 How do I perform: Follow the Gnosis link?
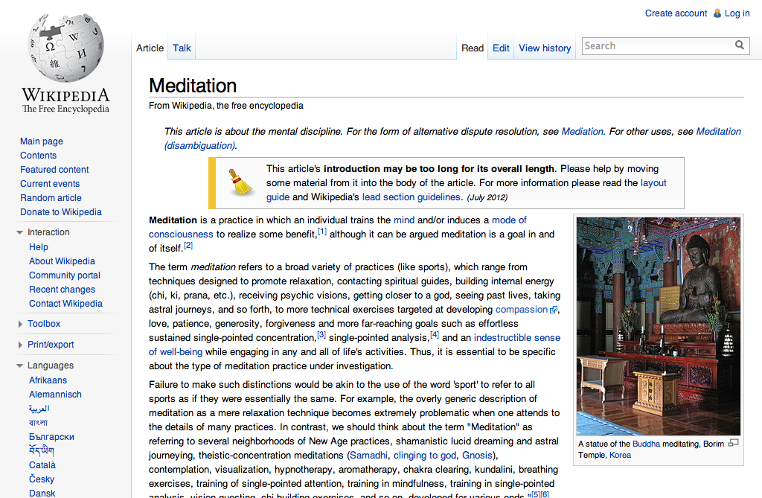pyautogui.click(x=477, y=456)
